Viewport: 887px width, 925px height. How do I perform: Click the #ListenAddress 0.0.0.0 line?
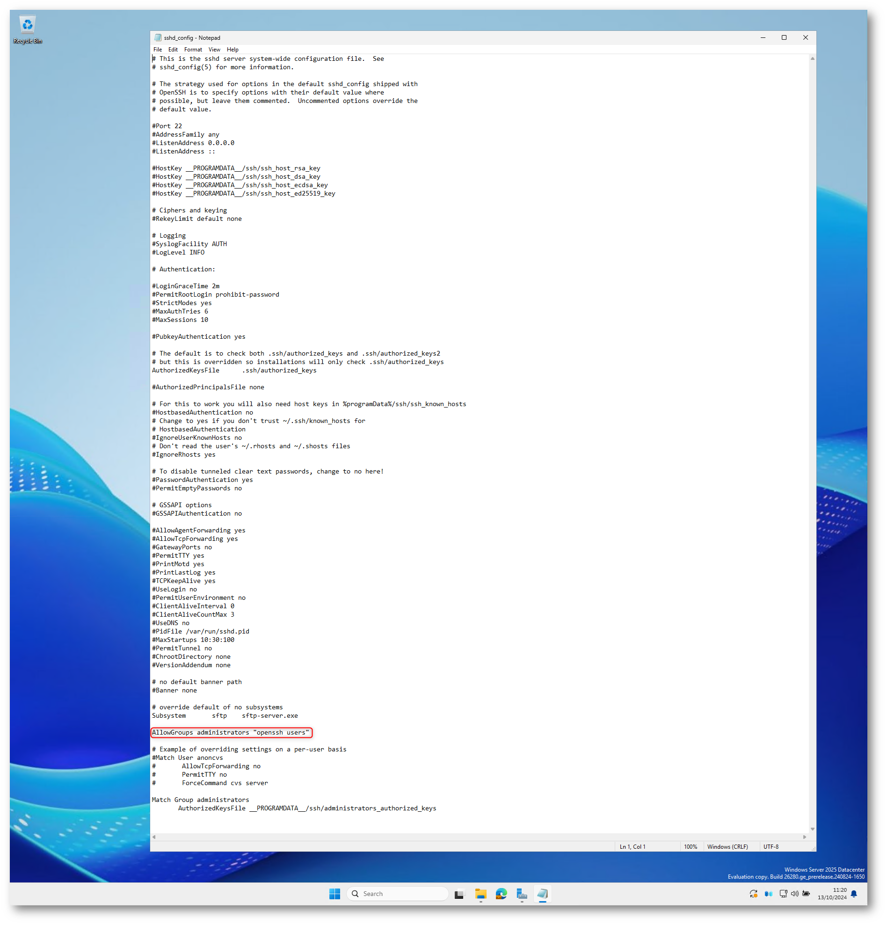coord(193,143)
